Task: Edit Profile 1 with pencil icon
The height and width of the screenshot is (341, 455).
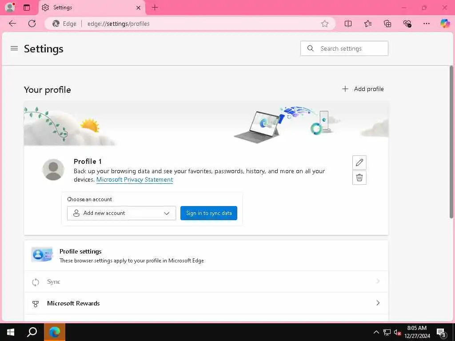Action: point(359,163)
